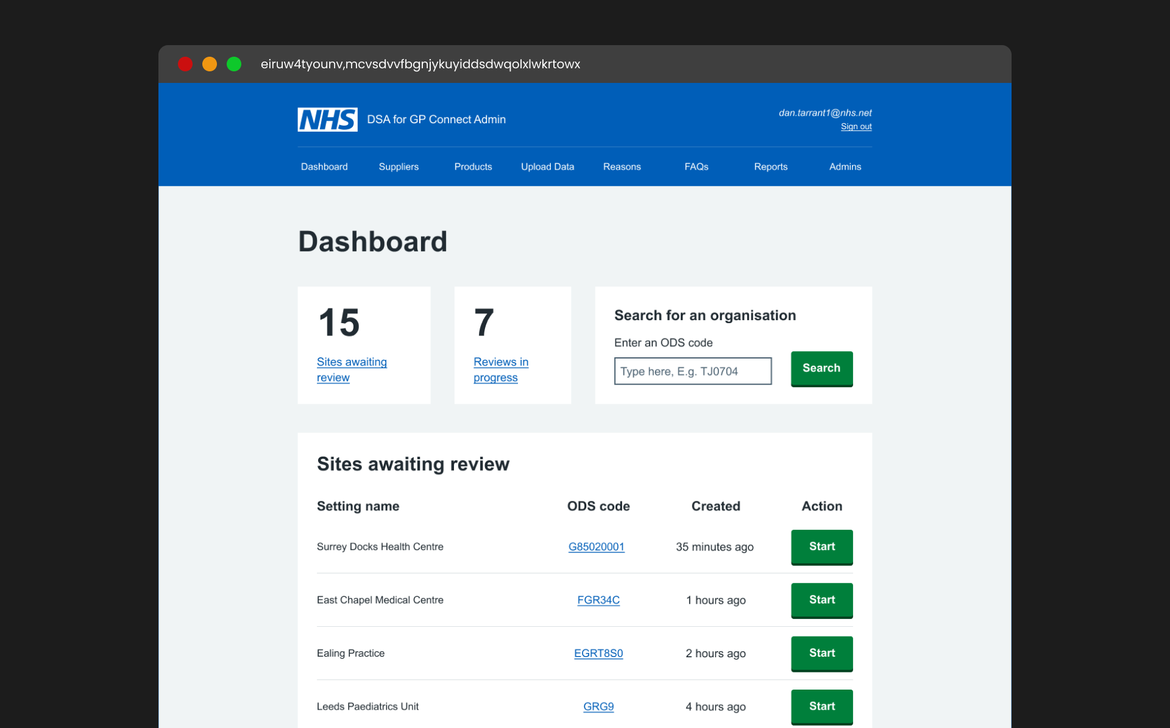Start review for Leeds Paediatrics Unit
This screenshot has height=728, width=1170.
821,706
